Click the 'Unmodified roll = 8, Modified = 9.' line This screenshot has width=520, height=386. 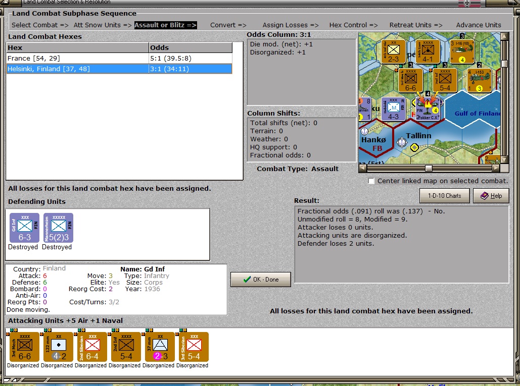coord(353,219)
